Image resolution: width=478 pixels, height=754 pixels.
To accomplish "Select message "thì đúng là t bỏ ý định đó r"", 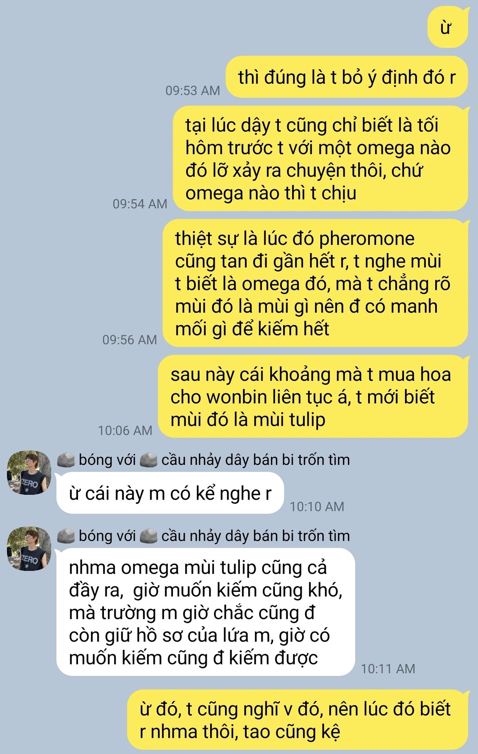I will click(x=347, y=77).
